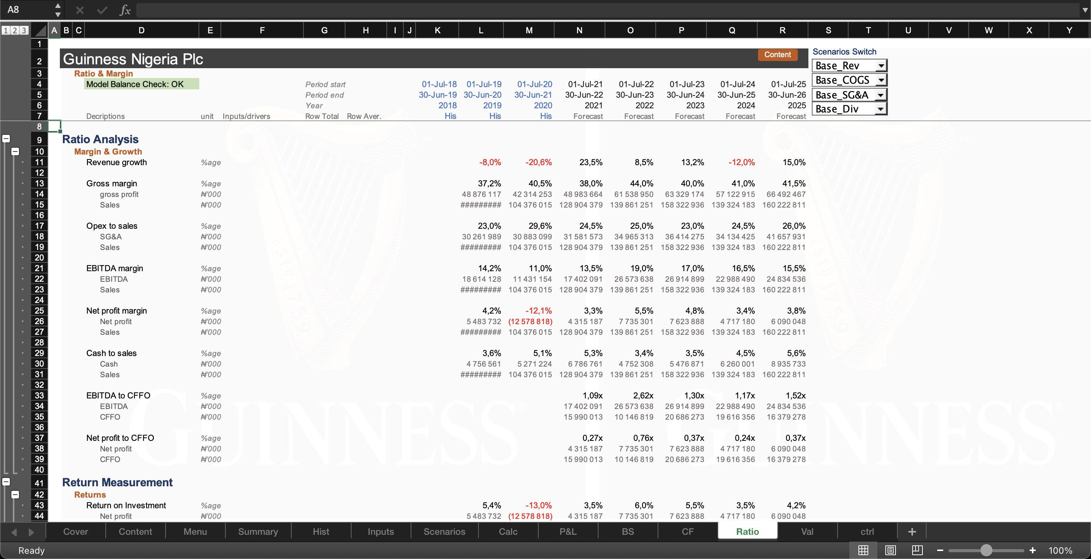The image size is (1091, 559).
Task: Click the Model Balance Check: OK cell
Action: coord(141,84)
